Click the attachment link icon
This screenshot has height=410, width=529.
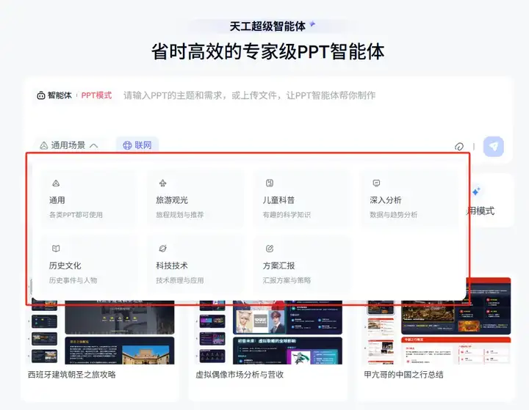458,147
